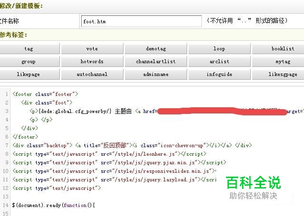304x216 pixels.
Task: Click code line 1 footer class tag
Action: (45, 94)
